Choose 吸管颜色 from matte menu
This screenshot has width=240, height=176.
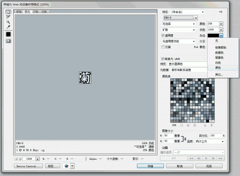(223, 48)
